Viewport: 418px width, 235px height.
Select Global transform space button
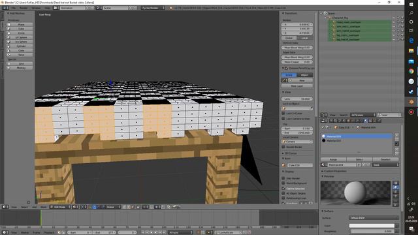(289, 38)
